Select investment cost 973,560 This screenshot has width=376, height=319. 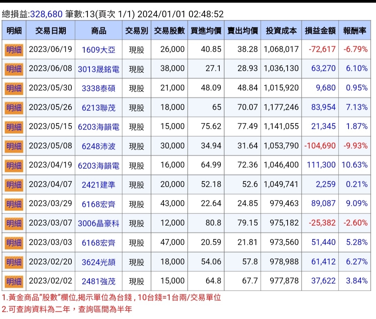pyautogui.click(x=284, y=242)
